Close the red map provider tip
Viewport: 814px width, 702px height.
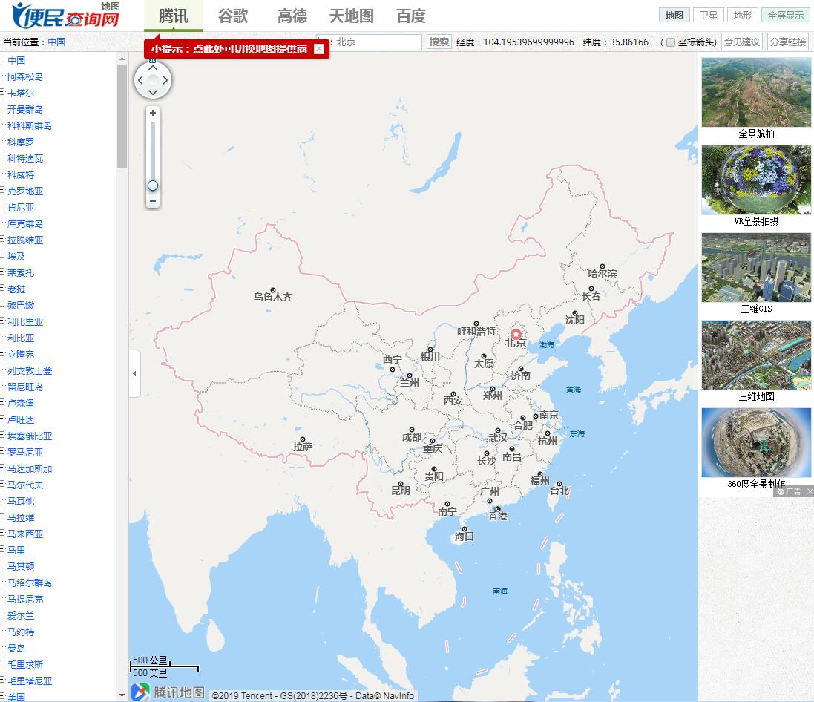[319, 49]
